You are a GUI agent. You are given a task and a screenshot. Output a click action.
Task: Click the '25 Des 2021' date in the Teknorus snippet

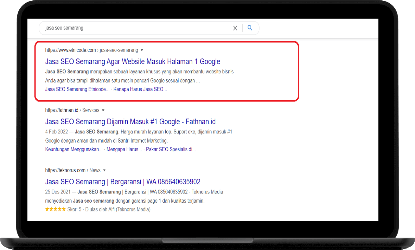[58, 192]
